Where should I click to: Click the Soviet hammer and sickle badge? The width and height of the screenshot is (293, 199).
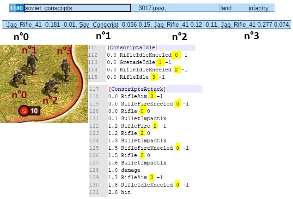24,111
